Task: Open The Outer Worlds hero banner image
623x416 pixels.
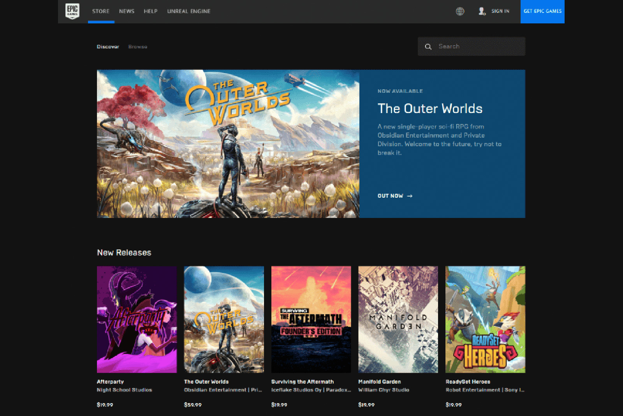Action: point(228,144)
